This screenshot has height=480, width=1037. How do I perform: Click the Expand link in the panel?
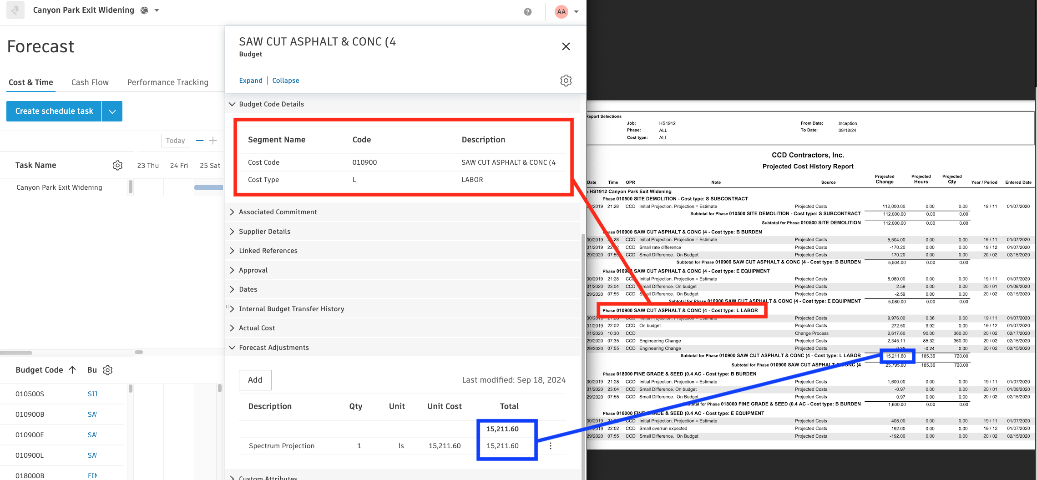(x=251, y=81)
